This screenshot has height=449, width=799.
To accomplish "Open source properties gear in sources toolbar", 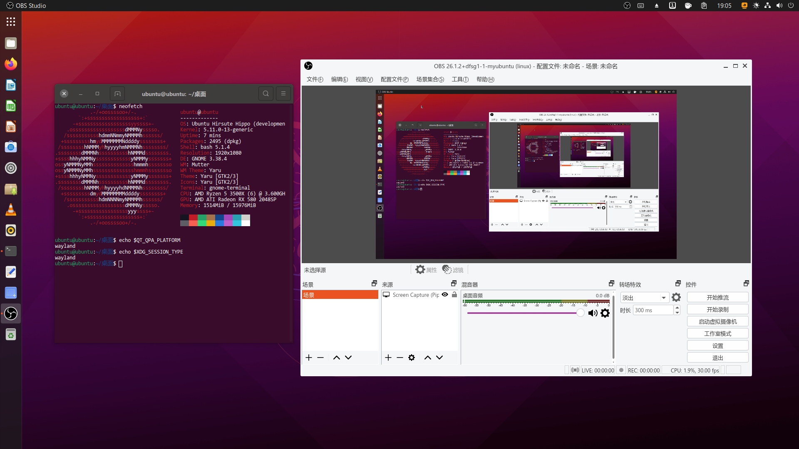I will (x=412, y=358).
